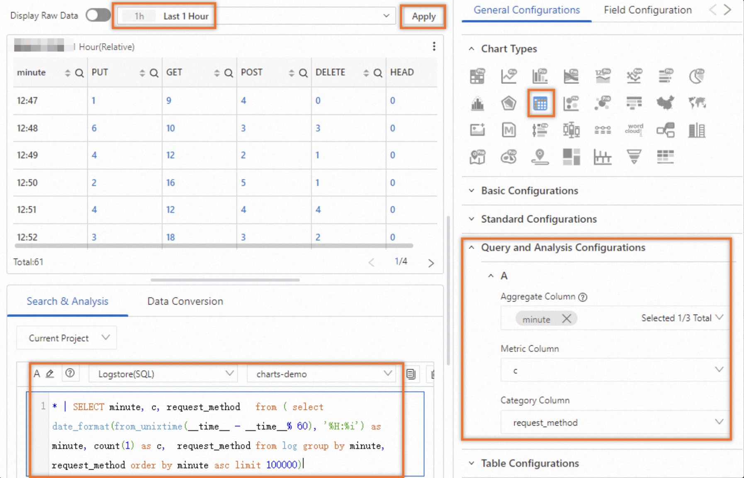
Task: Open the table panel three-dot menu
Action: click(x=434, y=46)
